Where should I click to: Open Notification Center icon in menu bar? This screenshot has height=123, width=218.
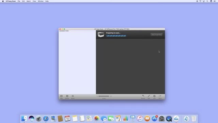tap(215, 1)
